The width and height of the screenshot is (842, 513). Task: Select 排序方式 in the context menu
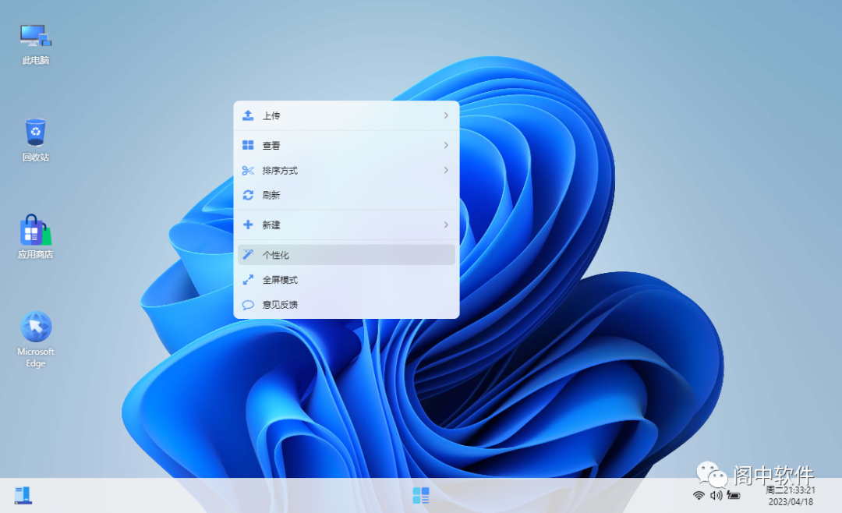pos(346,170)
